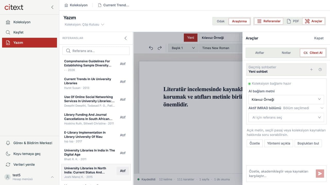Toggle the Araçlar panel button
330x185 pixels.
tap(313, 21)
